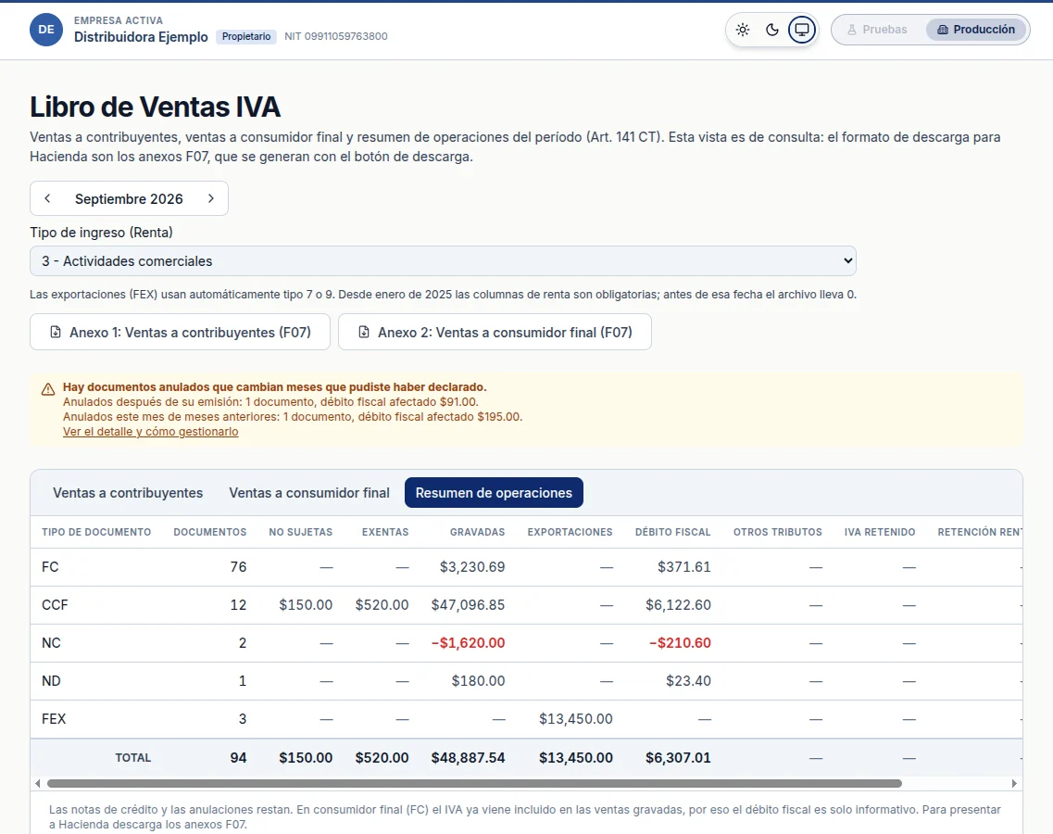Click Septiembre 2026 period label

129,199
